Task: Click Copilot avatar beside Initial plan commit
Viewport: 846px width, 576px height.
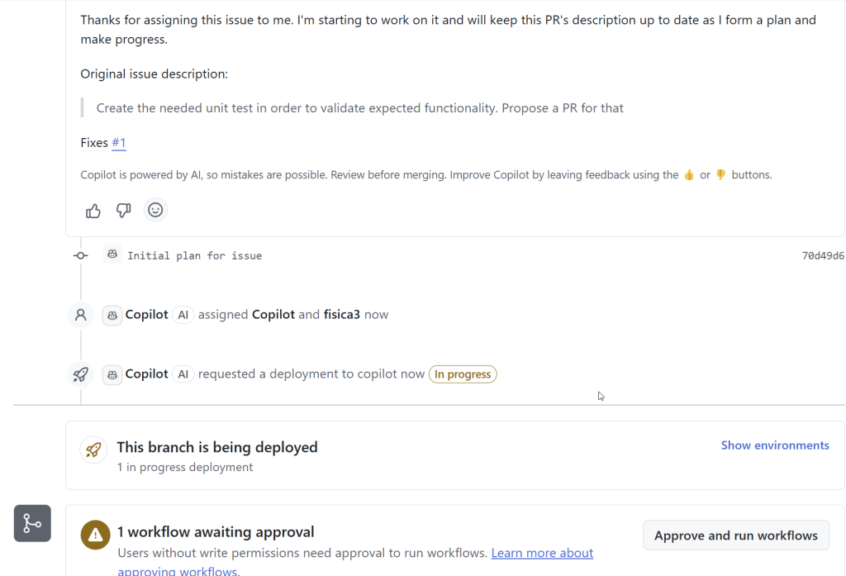Action: [112, 255]
